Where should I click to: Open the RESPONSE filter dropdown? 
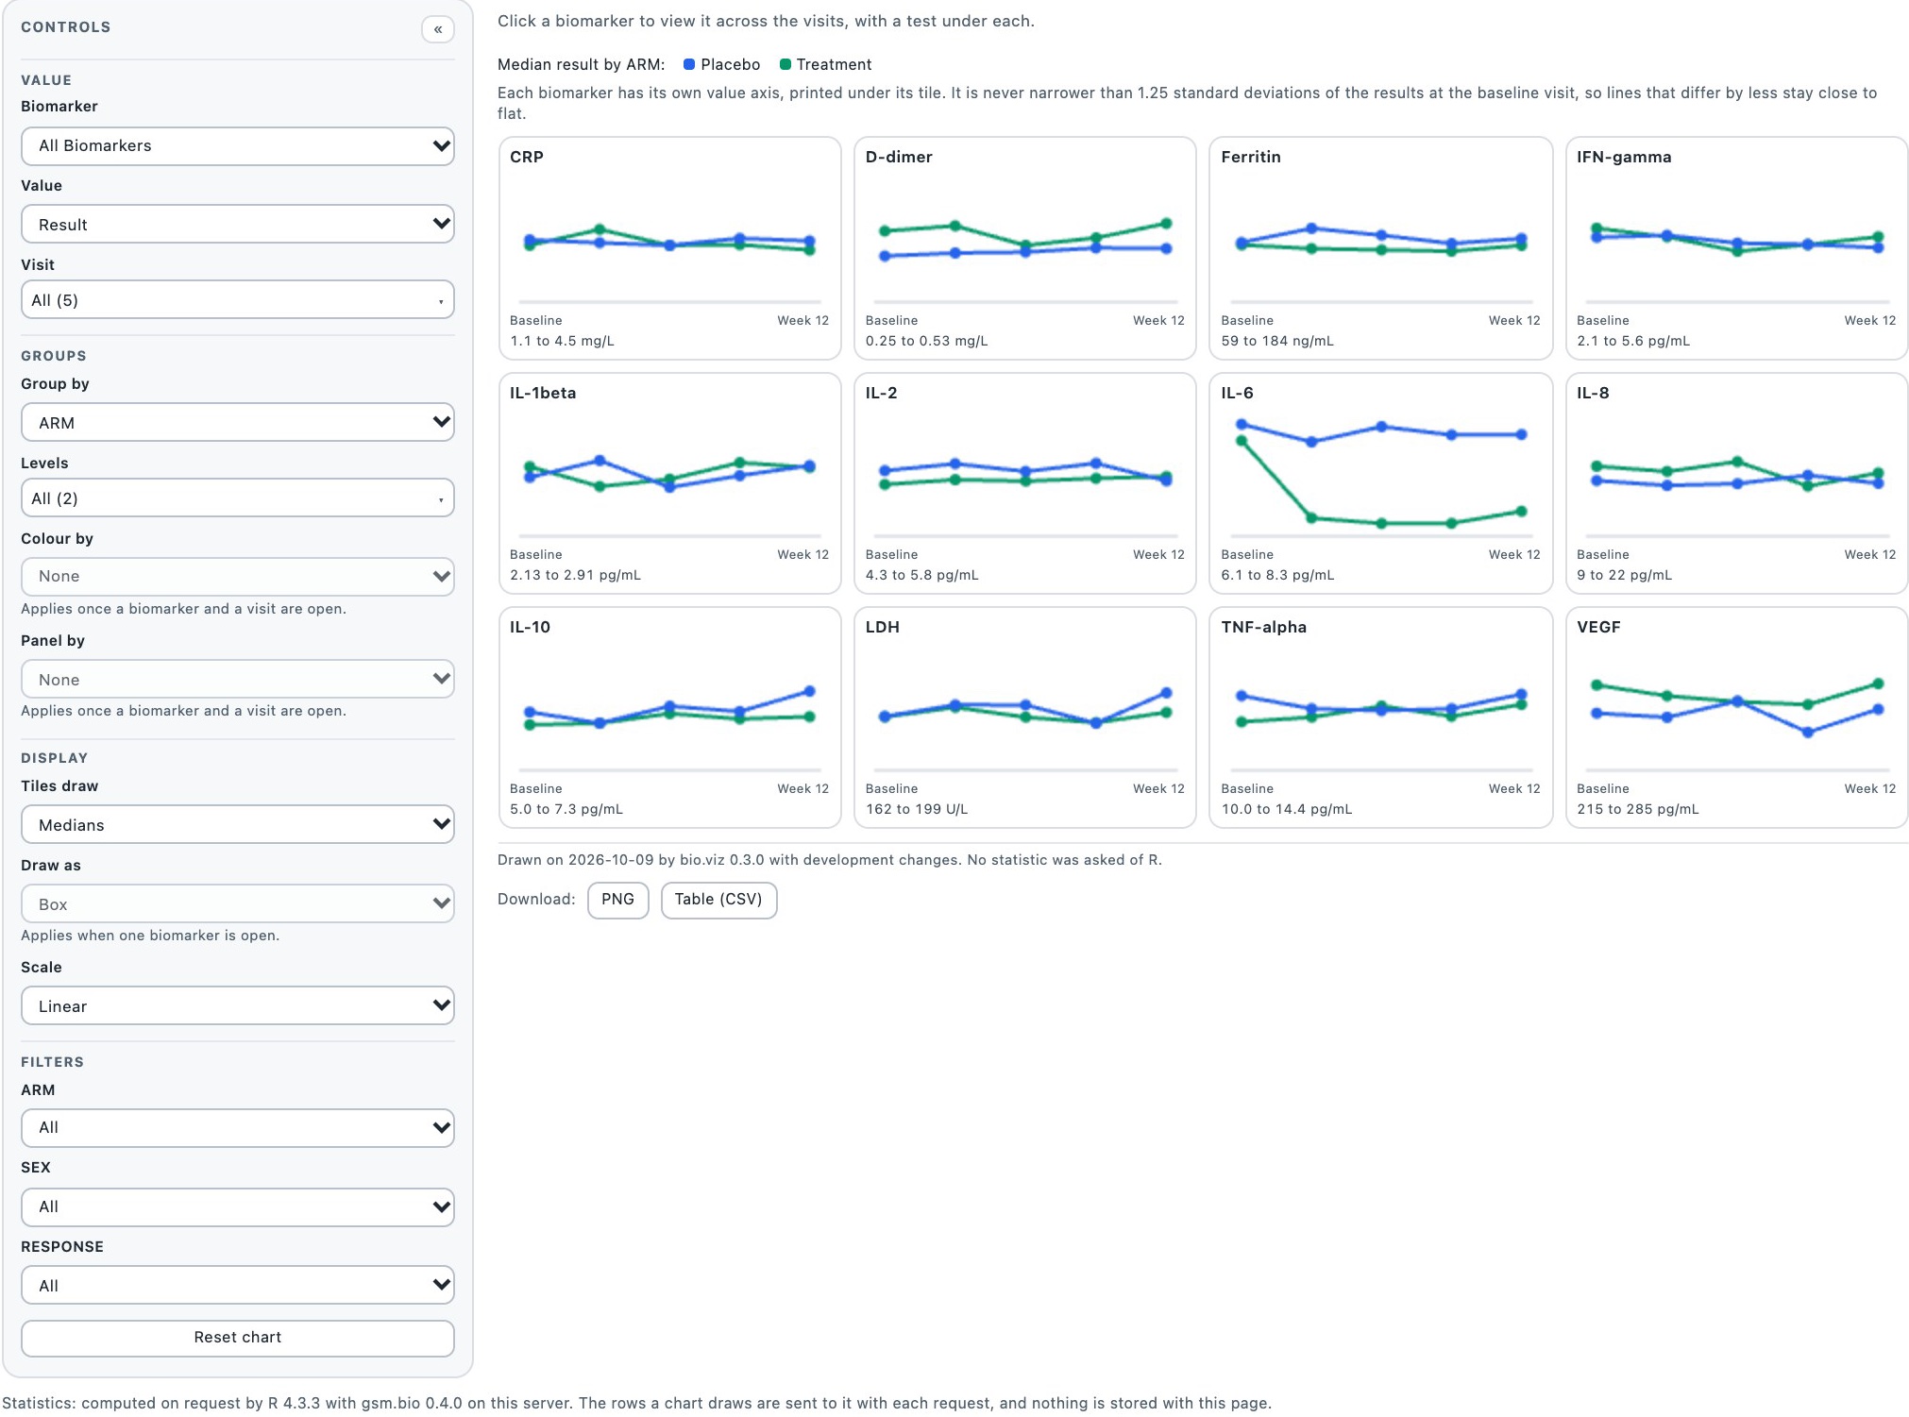click(238, 1286)
